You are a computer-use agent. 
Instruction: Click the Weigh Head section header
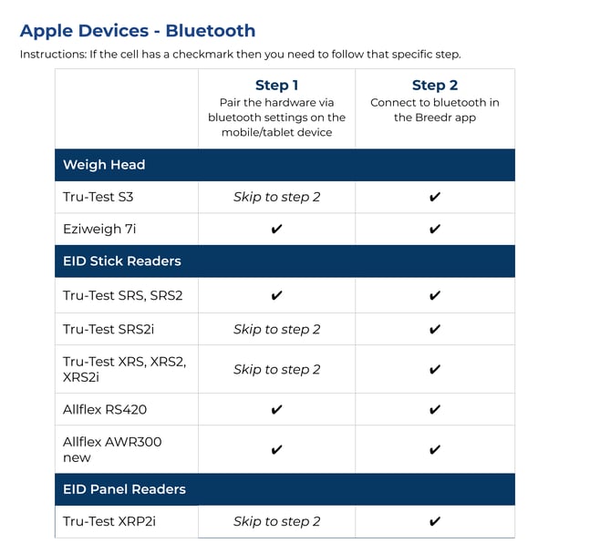click(104, 165)
